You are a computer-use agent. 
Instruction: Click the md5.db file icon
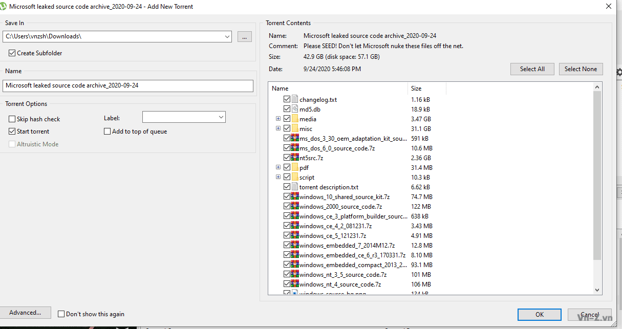[295, 109]
